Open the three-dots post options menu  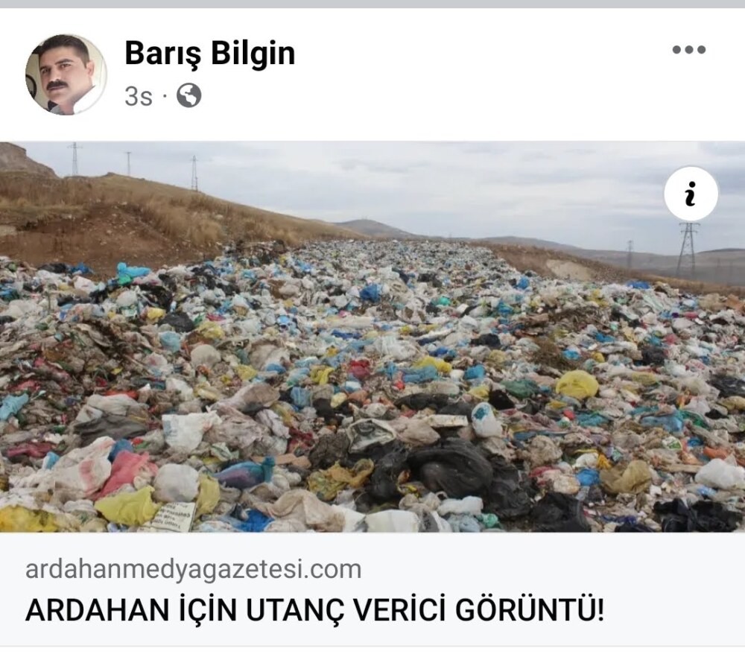tap(688, 49)
